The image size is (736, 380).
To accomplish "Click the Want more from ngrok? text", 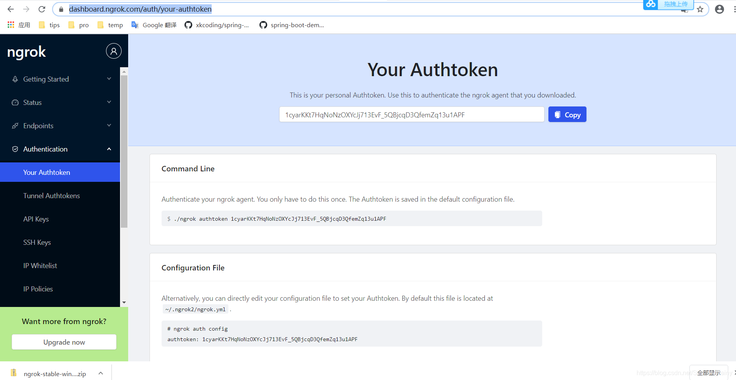I will tap(64, 321).
